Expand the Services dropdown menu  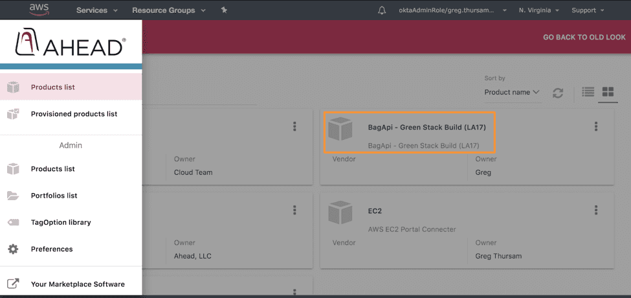click(x=96, y=10)
